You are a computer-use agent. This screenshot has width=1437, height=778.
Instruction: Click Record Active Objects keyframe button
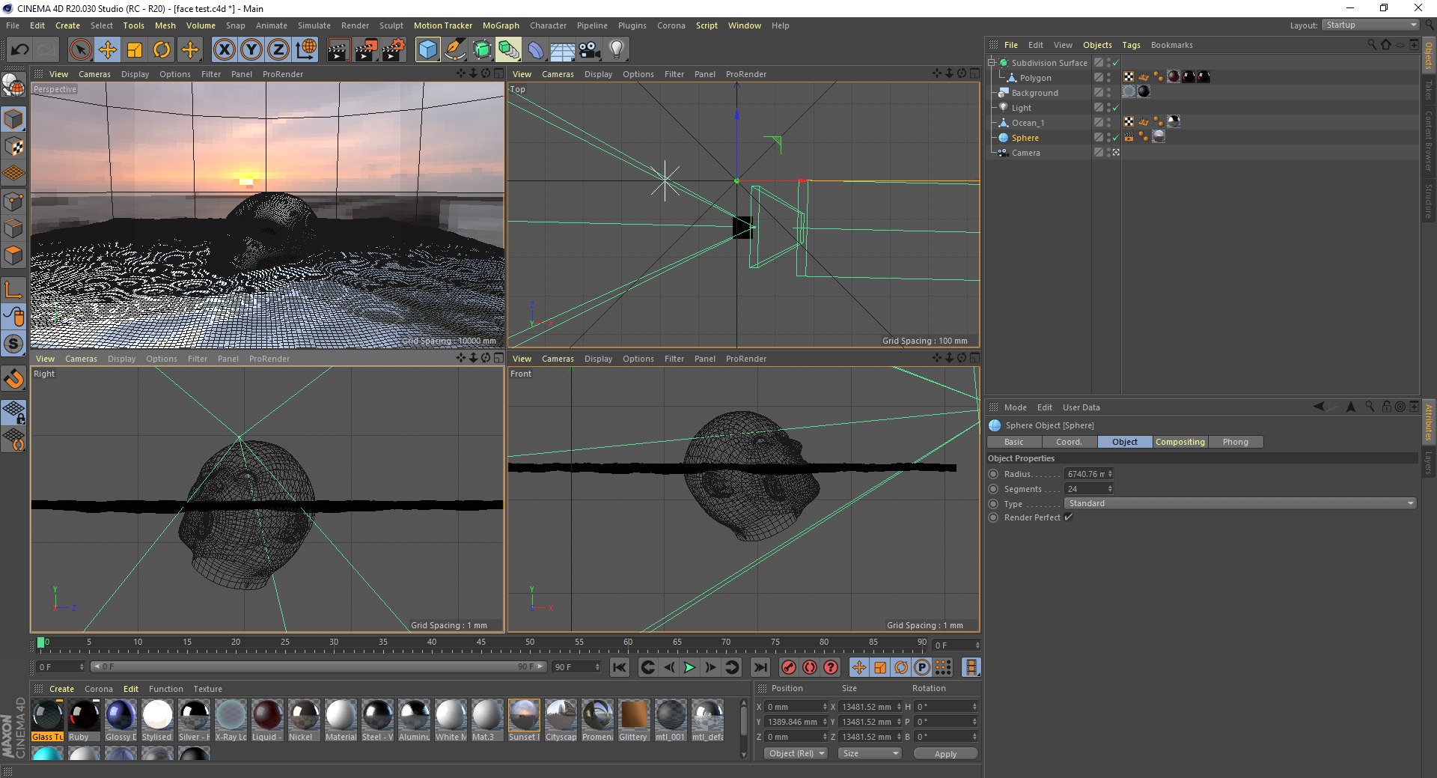click(788, 667)
